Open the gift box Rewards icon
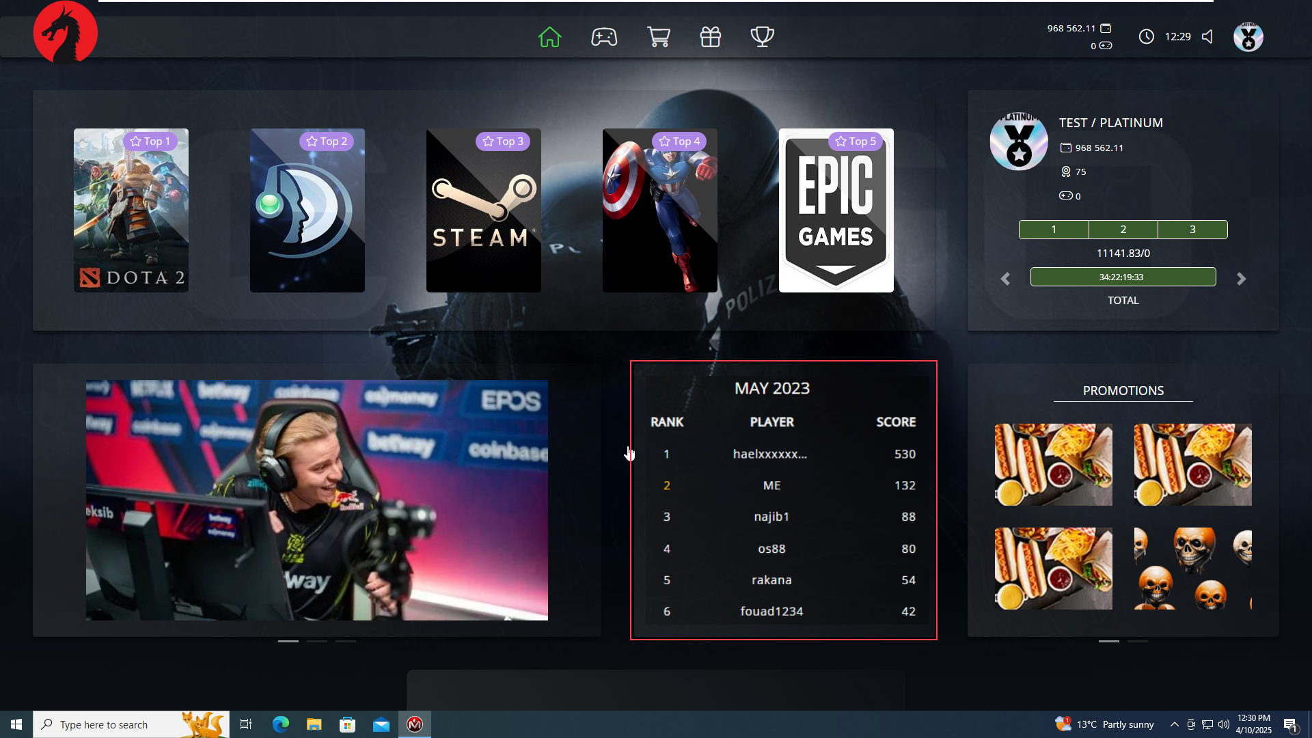Viewport: 1312px width, 738px height. pyautogui.click(x=711, y=37)
